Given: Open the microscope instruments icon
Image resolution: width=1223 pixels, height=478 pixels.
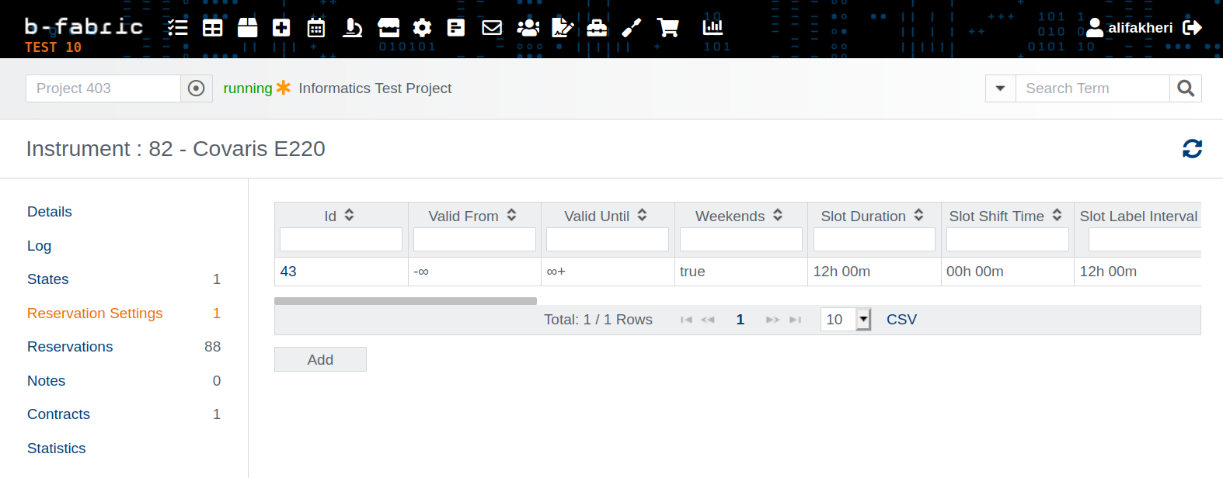Looking at the screenshot, I should click(x=353, y=28).
